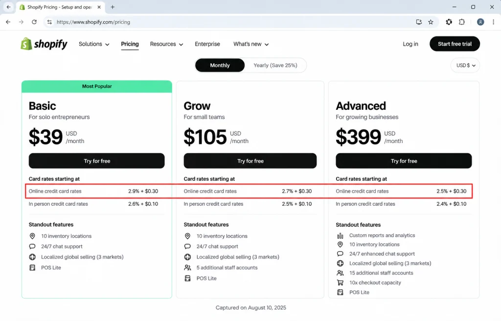This screenshot has height=321, width=501.
Task: Click the globe icon in Basic plan
Action: 32,257
